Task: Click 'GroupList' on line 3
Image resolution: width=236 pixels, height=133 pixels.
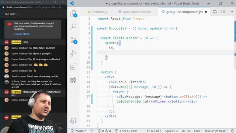Action: pyautogui.click(x=117, y=28)
